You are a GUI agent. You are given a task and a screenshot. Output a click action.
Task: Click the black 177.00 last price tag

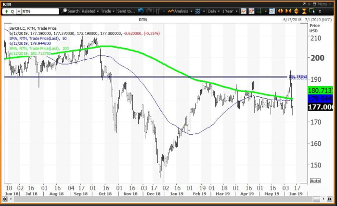320,107
